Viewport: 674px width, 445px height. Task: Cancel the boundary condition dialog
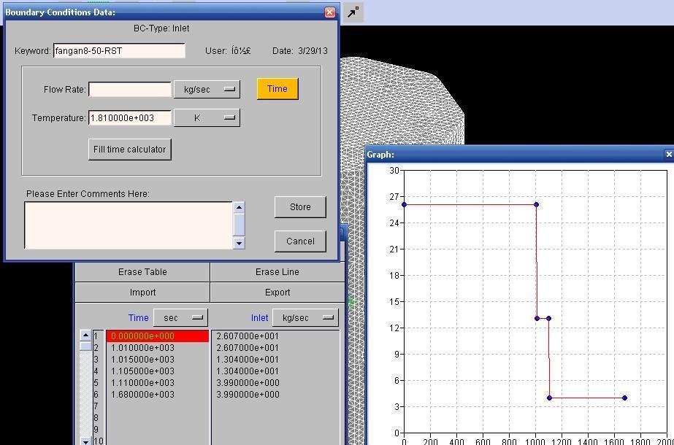(300, 241)
